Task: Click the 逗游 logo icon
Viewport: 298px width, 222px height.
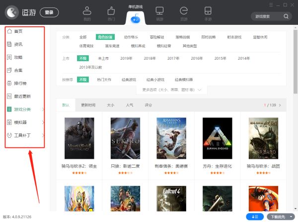Action: [11, 12]
